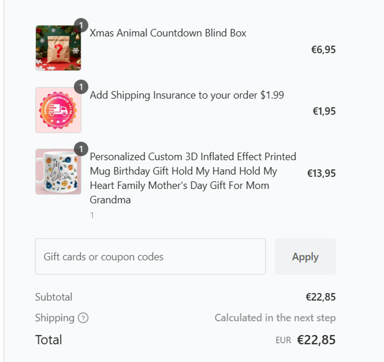Open the Shipping Insurance truck thumbnail
This screenshot has width=384, height=362.
coord(58,110)
